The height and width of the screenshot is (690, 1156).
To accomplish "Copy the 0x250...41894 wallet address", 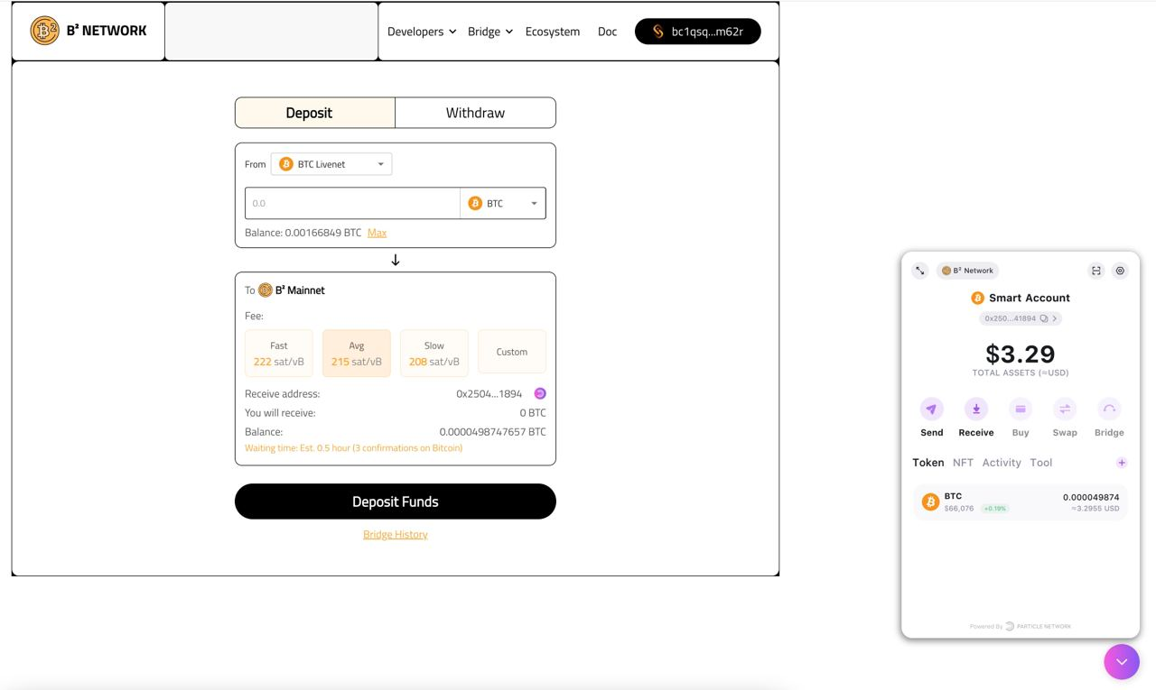I will [x=1044, y=318].
